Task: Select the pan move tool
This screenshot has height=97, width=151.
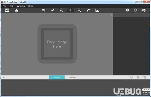Action: [70, 10]
